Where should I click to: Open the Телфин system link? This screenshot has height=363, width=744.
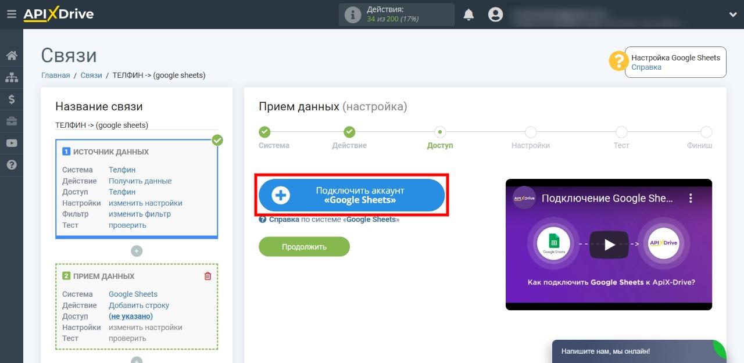click(122, 170)
